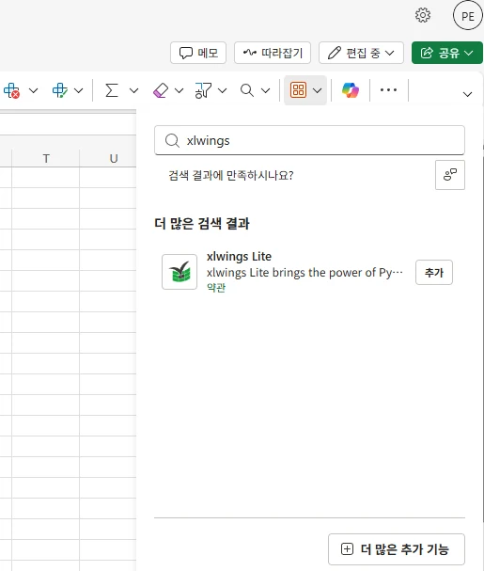484x571 pixels.
Task: Expand the format cells dropdown arrow
Action: 78,90
